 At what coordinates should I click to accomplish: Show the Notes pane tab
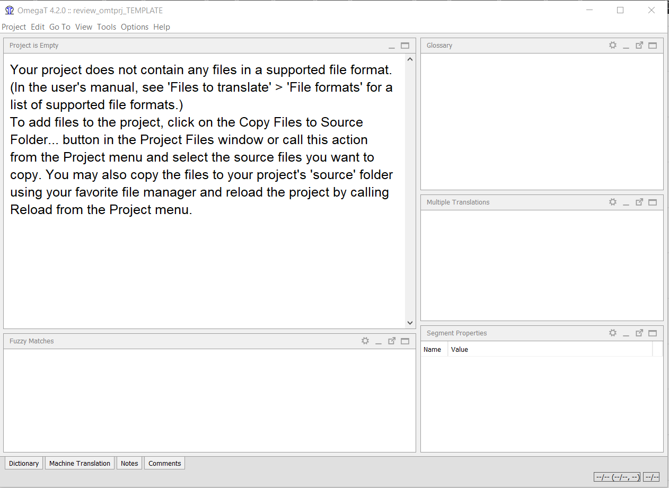(129, 463)
